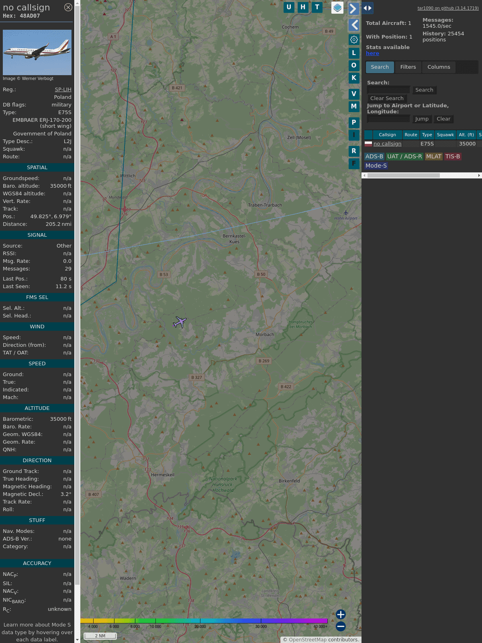Zoom out with the minus button
The height and width of the screenshot is (643, 482).
click(x=341, y=626)
